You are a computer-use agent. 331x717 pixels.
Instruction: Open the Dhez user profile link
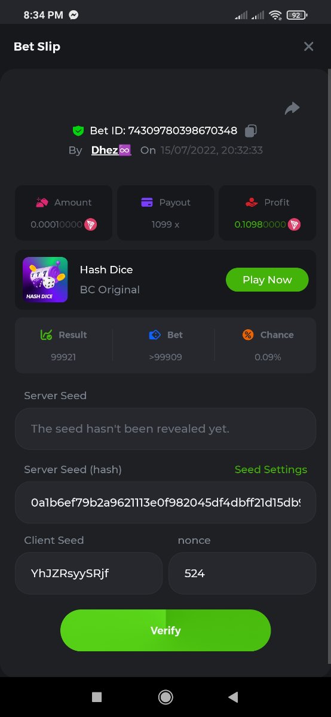pos(111,150)
